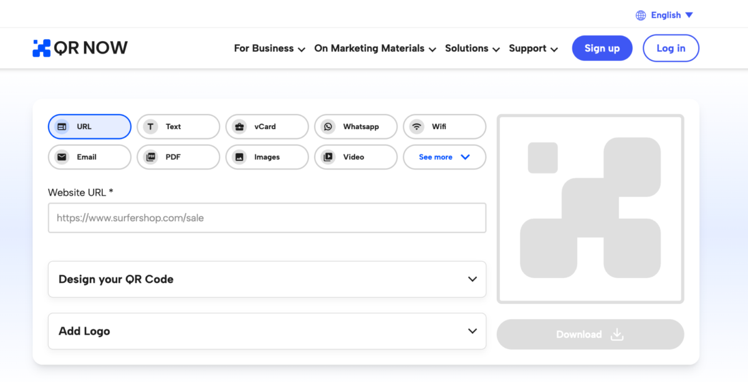This screenshot has height=382, width=748.
Task: Choose the vCard briefcase icon
Action: point(239,127)
